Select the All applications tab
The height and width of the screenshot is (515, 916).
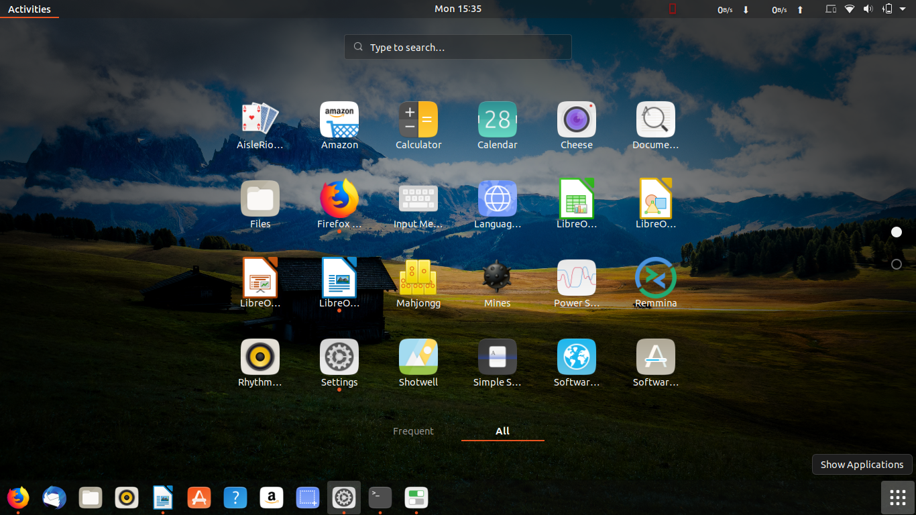pos(503,431)
